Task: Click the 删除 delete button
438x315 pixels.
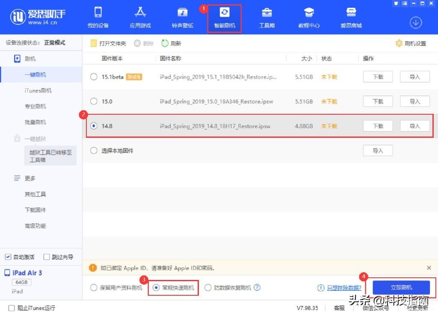Action: click(144, 43)
